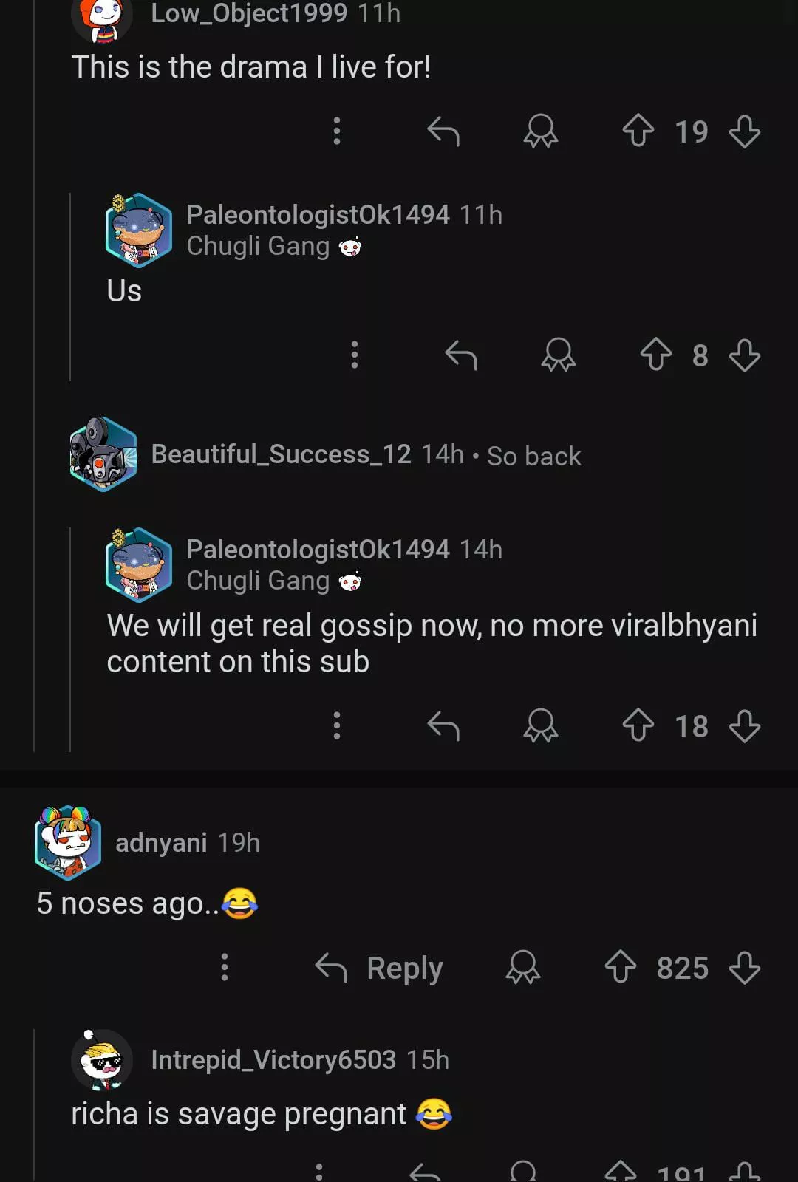Give award to 'This is the drama' comment

pos(541,131)
